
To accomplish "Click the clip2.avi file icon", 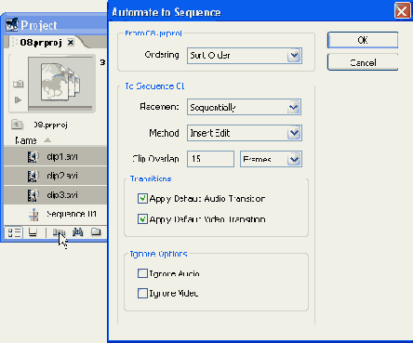I will point(33,176).
